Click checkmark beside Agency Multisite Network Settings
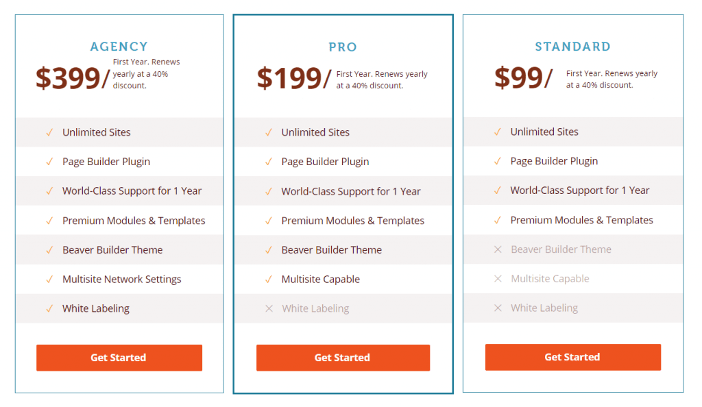 [49, 280]
